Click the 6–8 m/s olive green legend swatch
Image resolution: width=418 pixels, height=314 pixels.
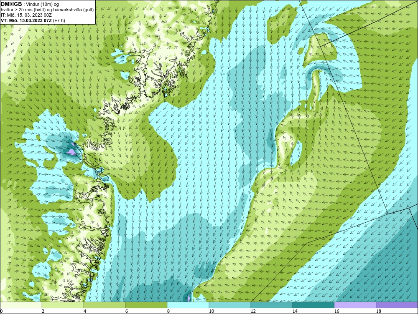(x=146, y=305)
